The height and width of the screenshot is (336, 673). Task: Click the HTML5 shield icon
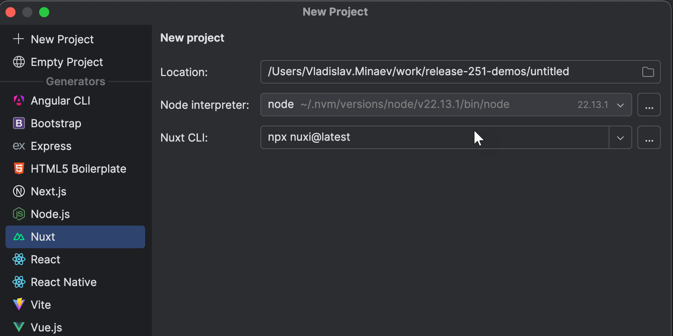19,169
